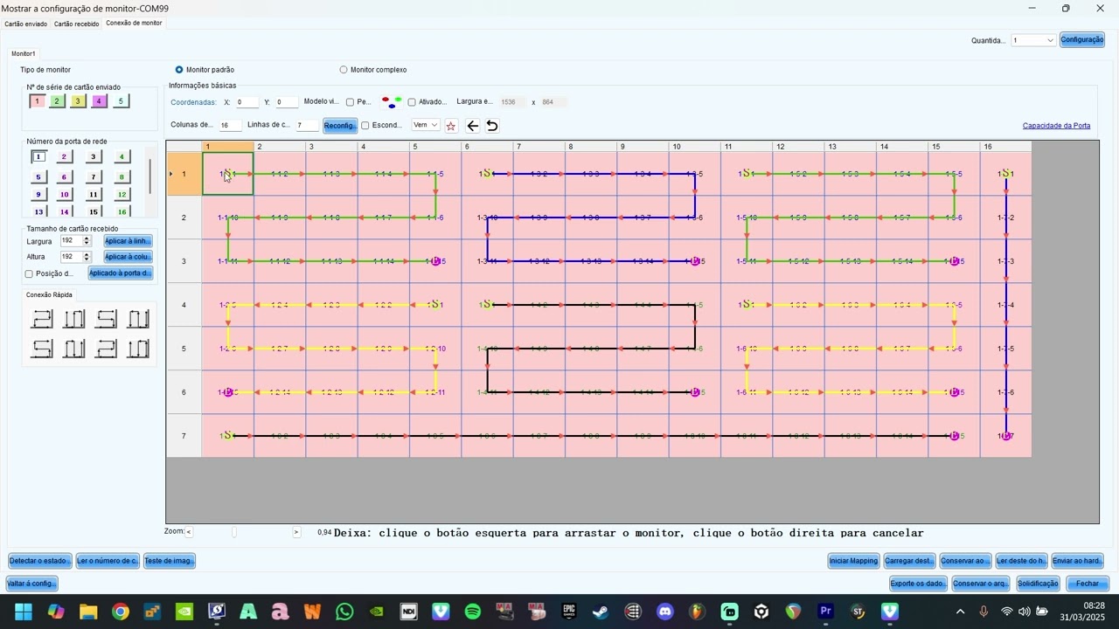Open Spotify from taskbar
This screenshot has height=629, width=1119.
point(473,612)
